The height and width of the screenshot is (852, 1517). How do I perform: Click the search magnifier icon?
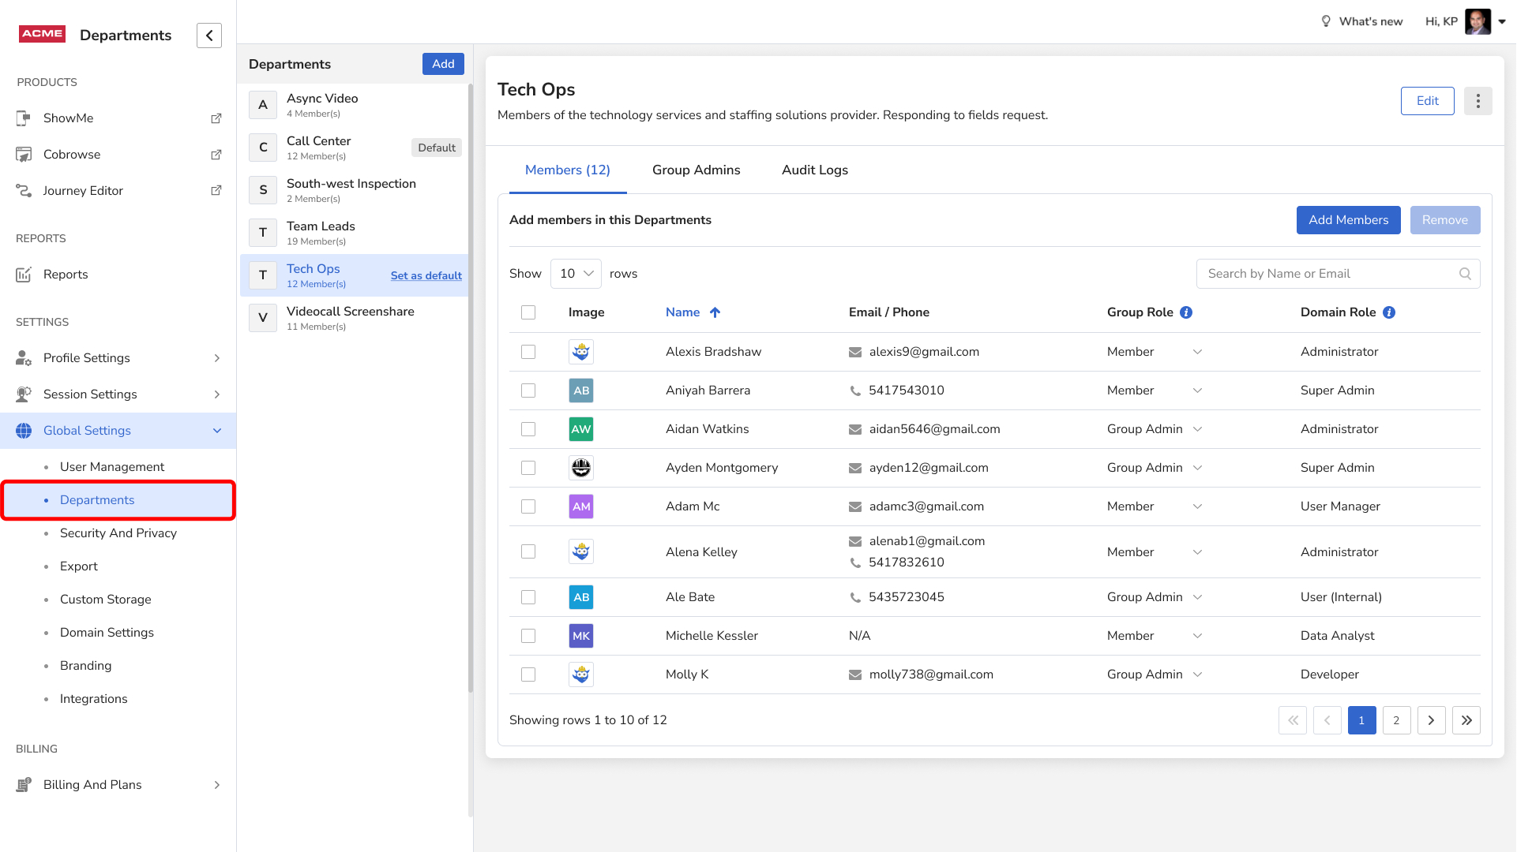tap(1465, 274)
